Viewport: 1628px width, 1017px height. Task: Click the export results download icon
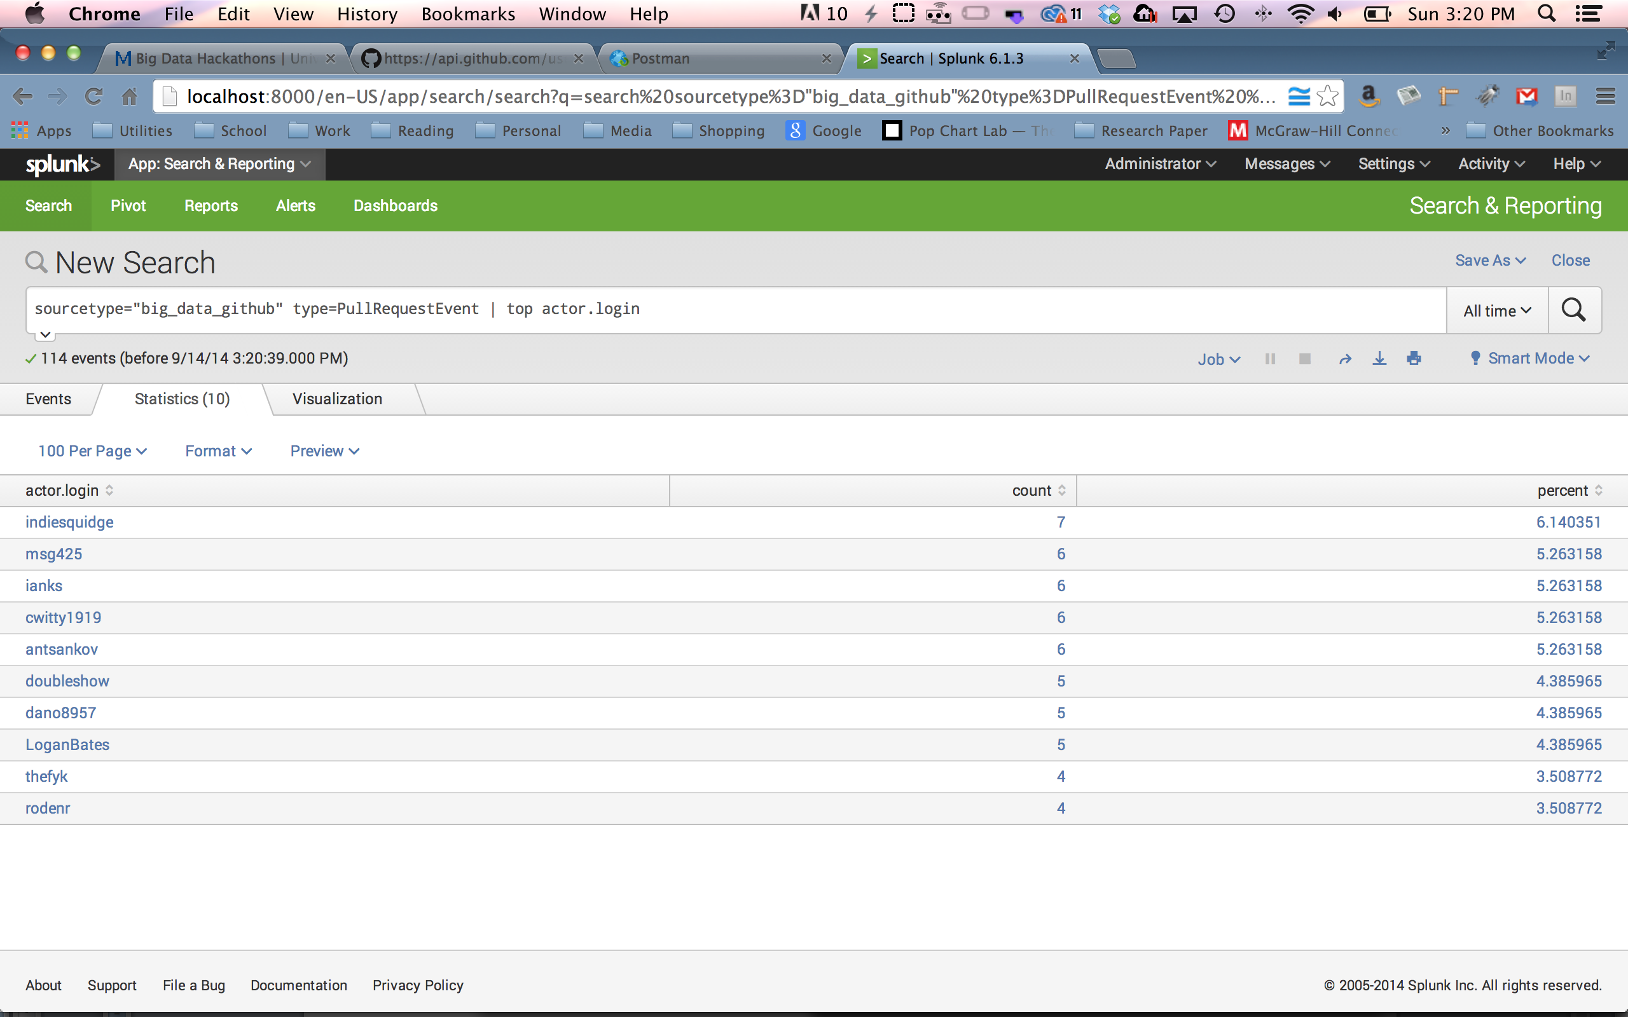1379,358
